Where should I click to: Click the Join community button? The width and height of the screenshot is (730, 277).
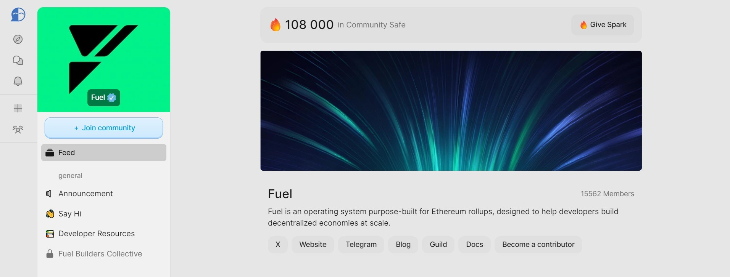coord(104,128)
